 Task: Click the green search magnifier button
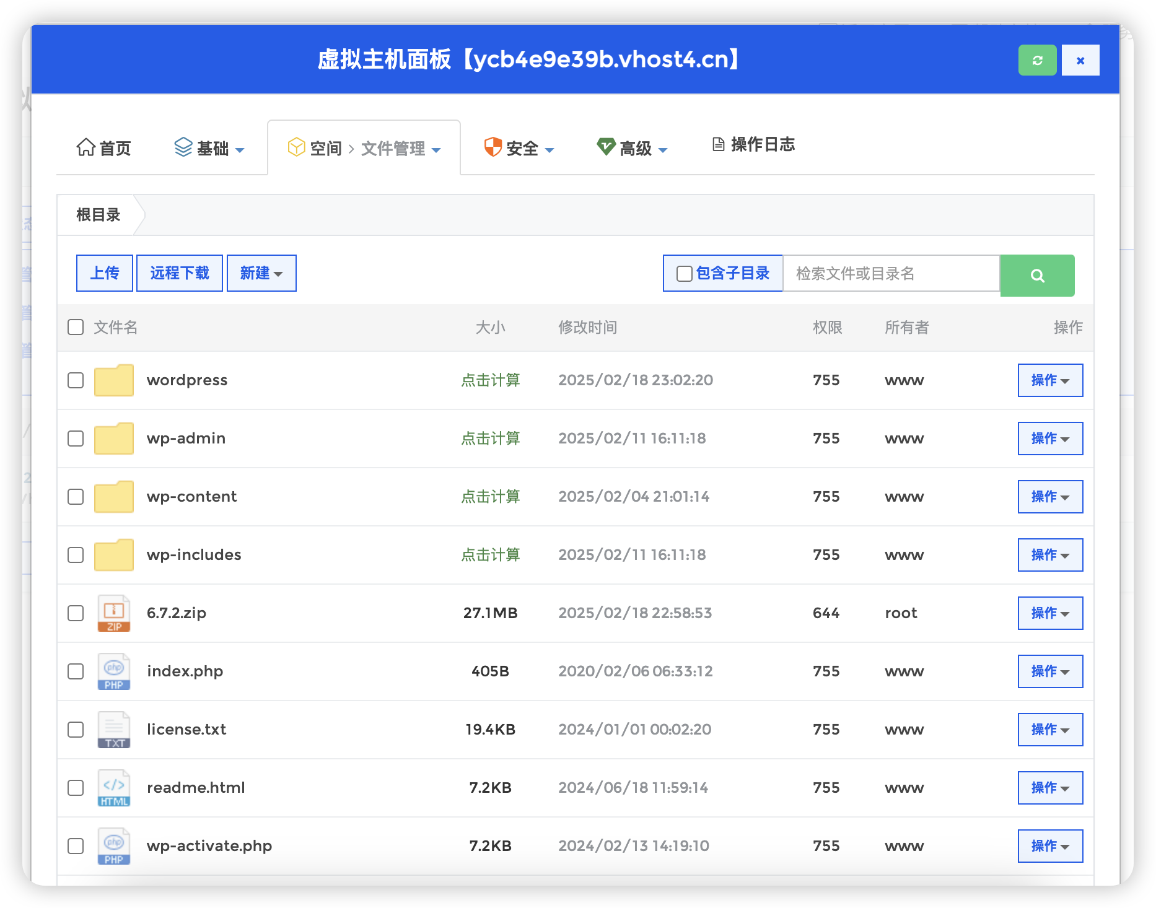1038,276
